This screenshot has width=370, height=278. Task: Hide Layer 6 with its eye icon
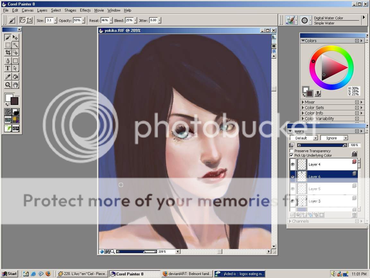coord(293,177)
